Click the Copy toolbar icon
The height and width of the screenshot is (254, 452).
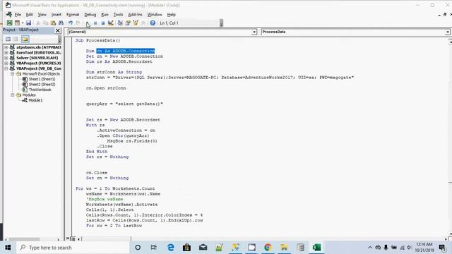click(x=45, y=23)
